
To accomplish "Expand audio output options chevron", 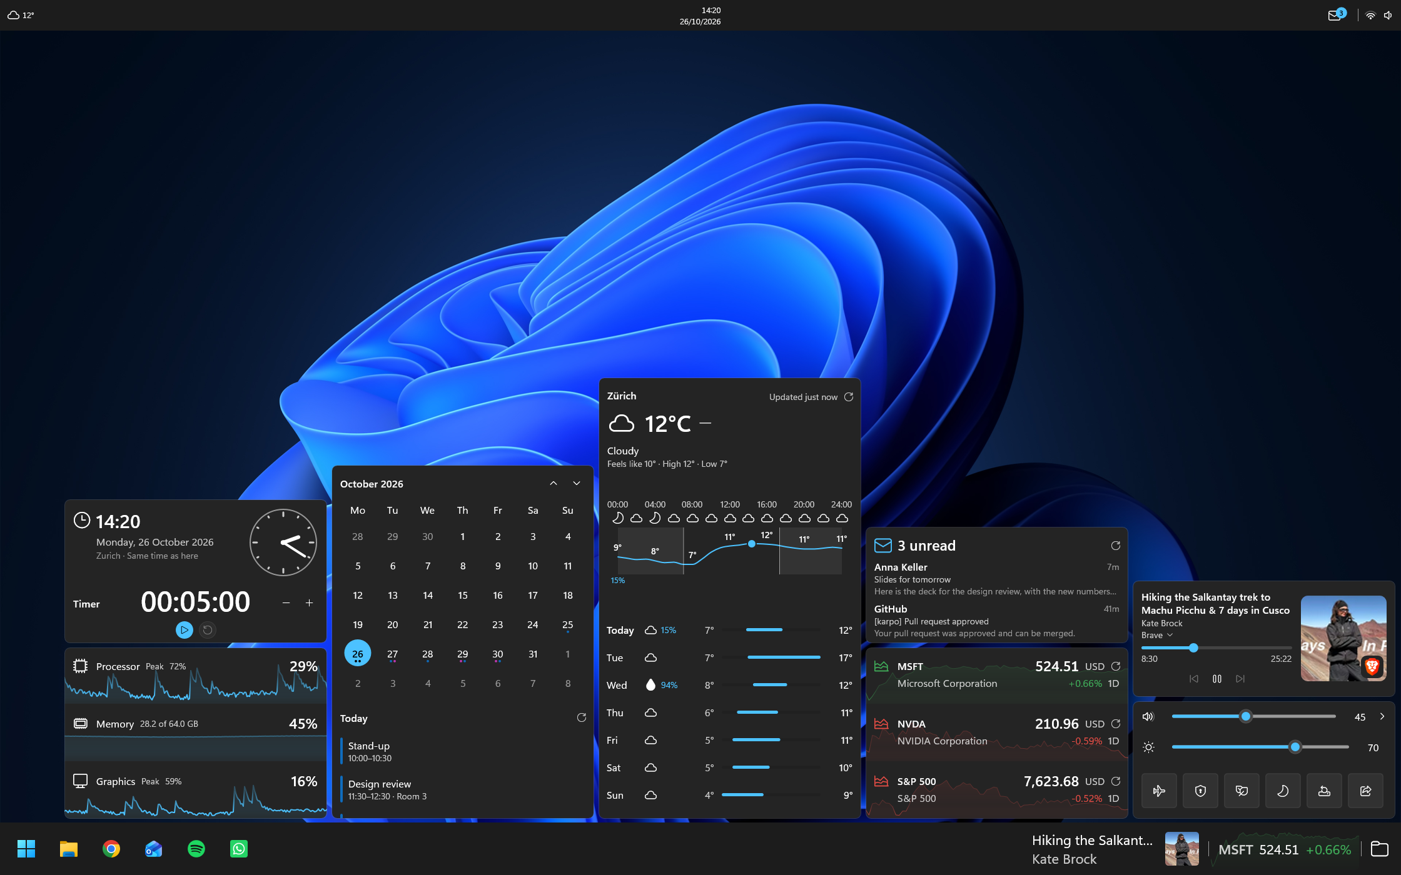I will 1382,717.
